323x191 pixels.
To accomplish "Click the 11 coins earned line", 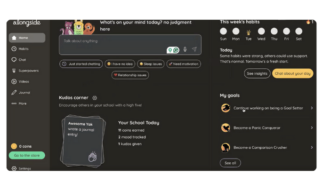I will 131,130.
